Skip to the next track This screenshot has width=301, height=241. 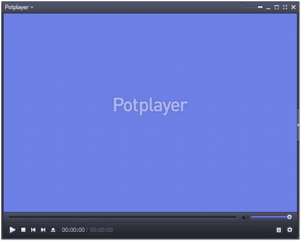click(43, 229)
